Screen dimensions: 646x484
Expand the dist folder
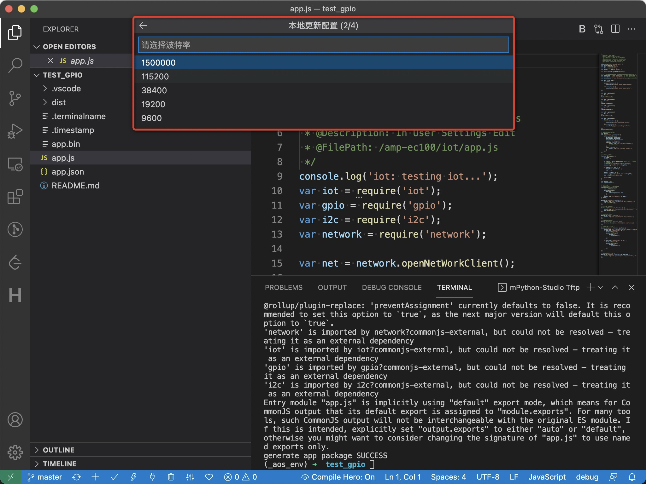pos(45,102)
